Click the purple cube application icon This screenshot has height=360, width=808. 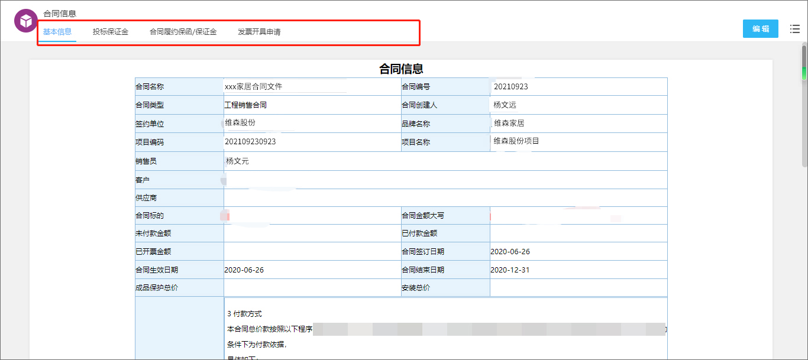click(x=26, y=21)
